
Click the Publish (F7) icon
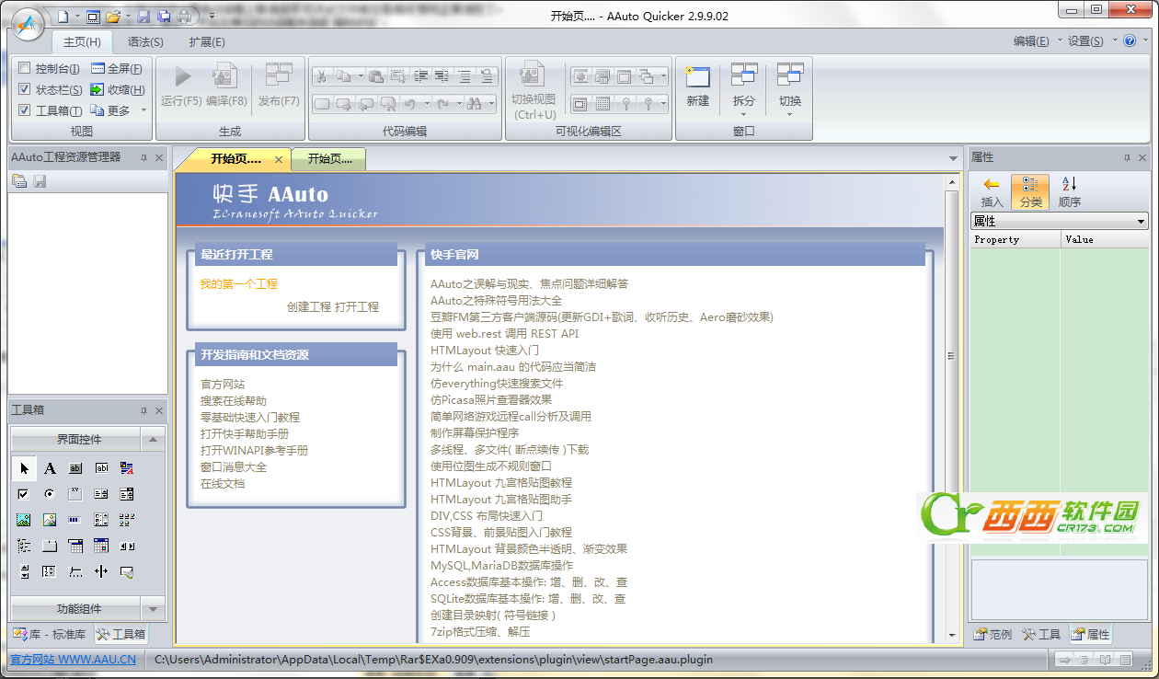[279, 75]
